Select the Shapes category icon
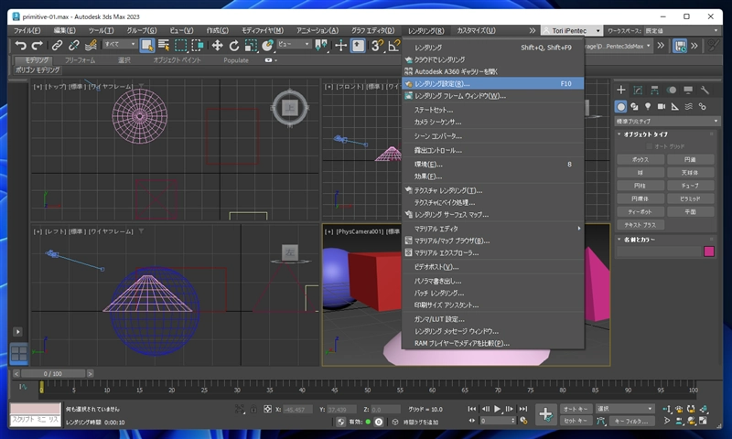The image size is (732, 439). (x=634, y=107)
